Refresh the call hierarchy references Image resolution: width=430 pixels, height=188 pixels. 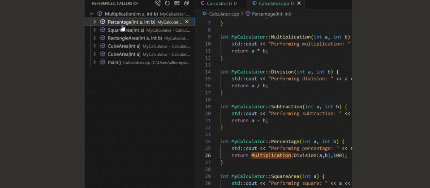(167, 4)
